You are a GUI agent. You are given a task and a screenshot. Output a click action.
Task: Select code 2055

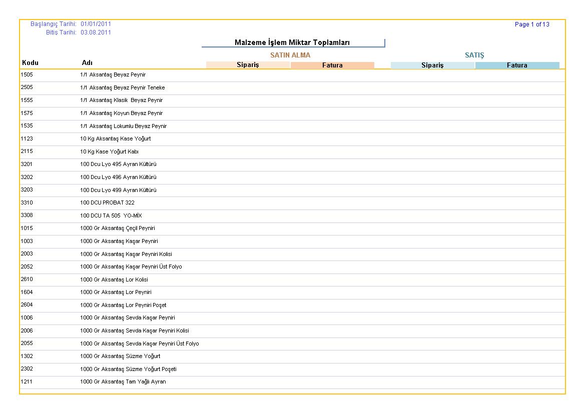[27, 343]
